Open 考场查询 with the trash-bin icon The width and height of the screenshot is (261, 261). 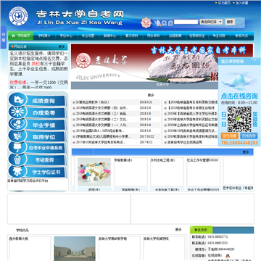coord(37,159)
